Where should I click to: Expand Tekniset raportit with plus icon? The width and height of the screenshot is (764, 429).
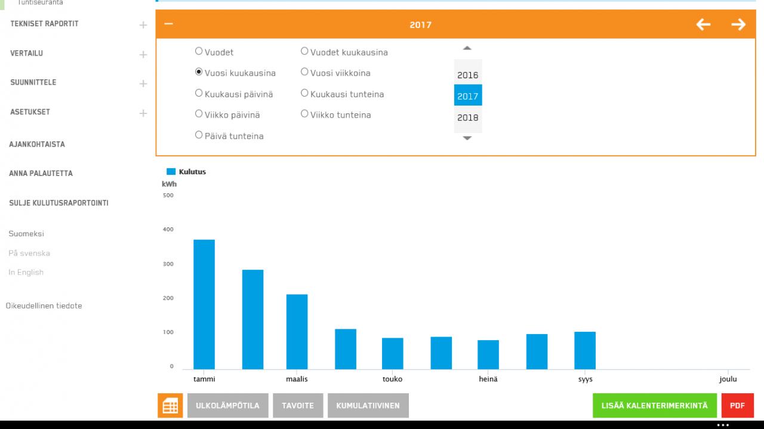click(143, 25)
